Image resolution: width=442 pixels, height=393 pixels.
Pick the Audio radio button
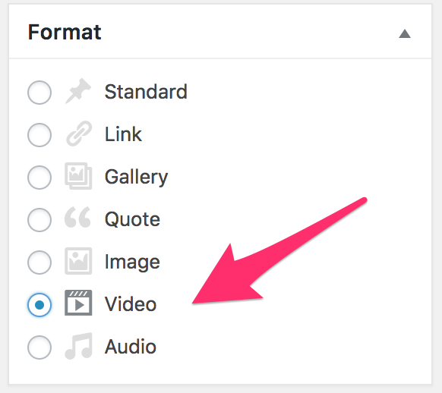39,347
